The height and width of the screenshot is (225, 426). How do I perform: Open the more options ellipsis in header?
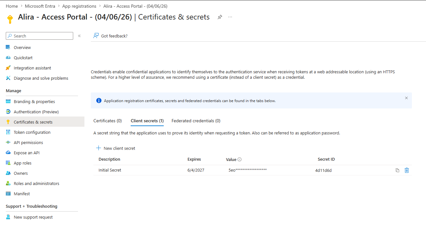point(230,17)
